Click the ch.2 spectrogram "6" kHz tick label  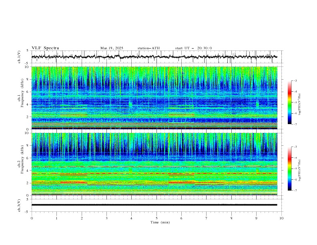tap(28, 158)
